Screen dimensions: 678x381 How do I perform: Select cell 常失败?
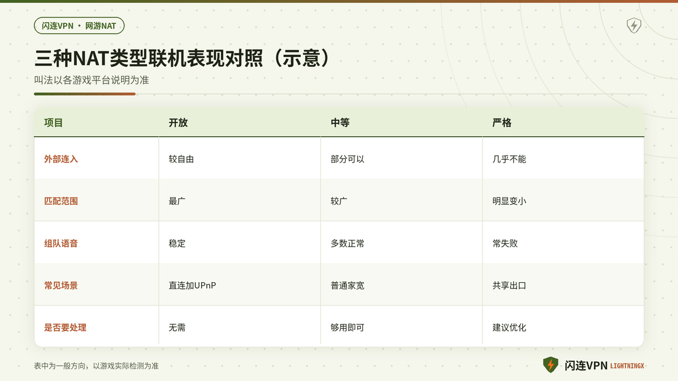coord(505,243)
